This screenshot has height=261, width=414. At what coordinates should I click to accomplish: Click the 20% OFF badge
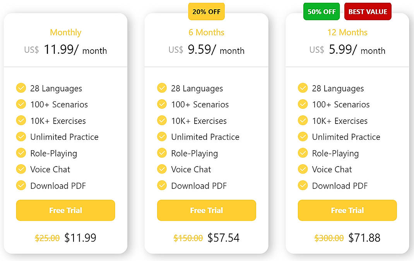[206, 12]
